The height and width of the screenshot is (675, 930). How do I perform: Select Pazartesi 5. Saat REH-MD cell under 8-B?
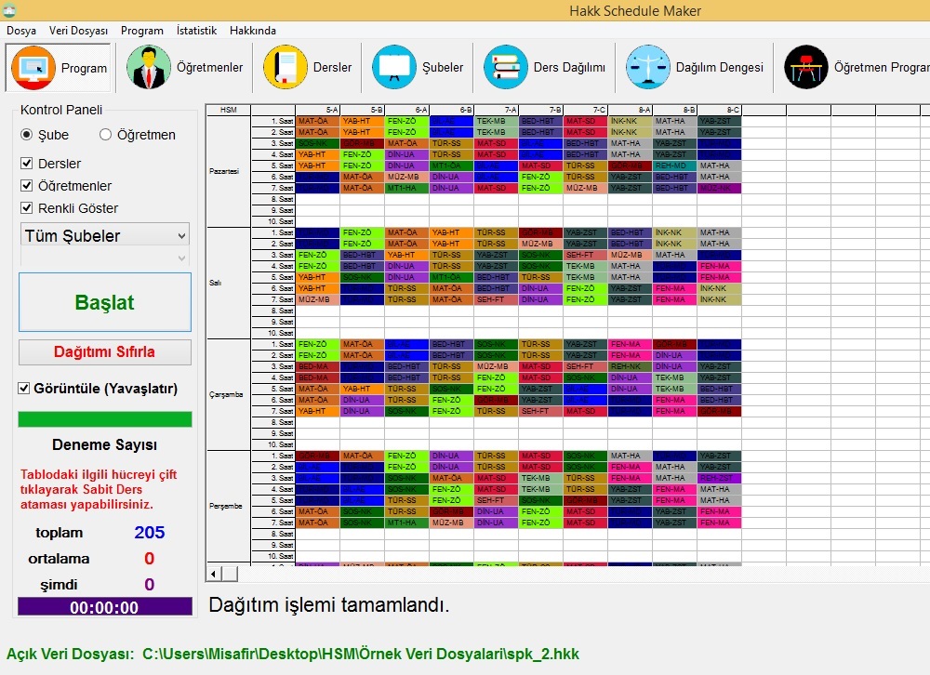tap(674, 165)
